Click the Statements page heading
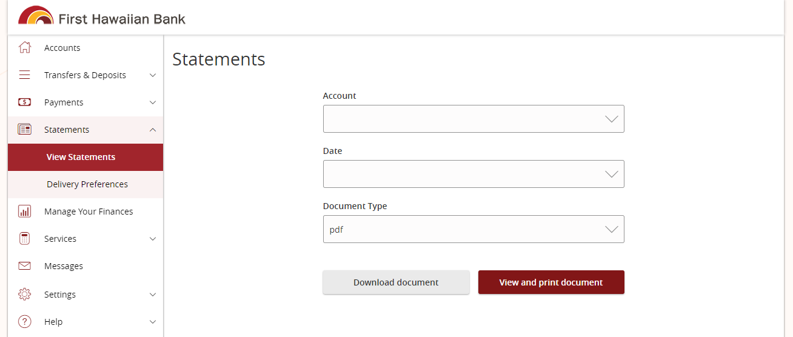793x337 pixels. 219,59
